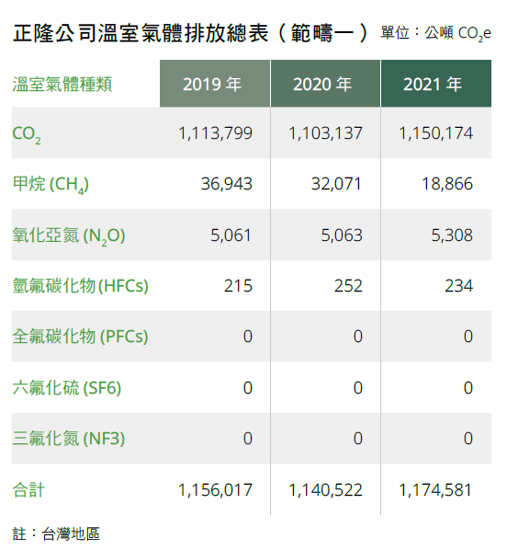Click the 2021 HFCs value 234

459,286
